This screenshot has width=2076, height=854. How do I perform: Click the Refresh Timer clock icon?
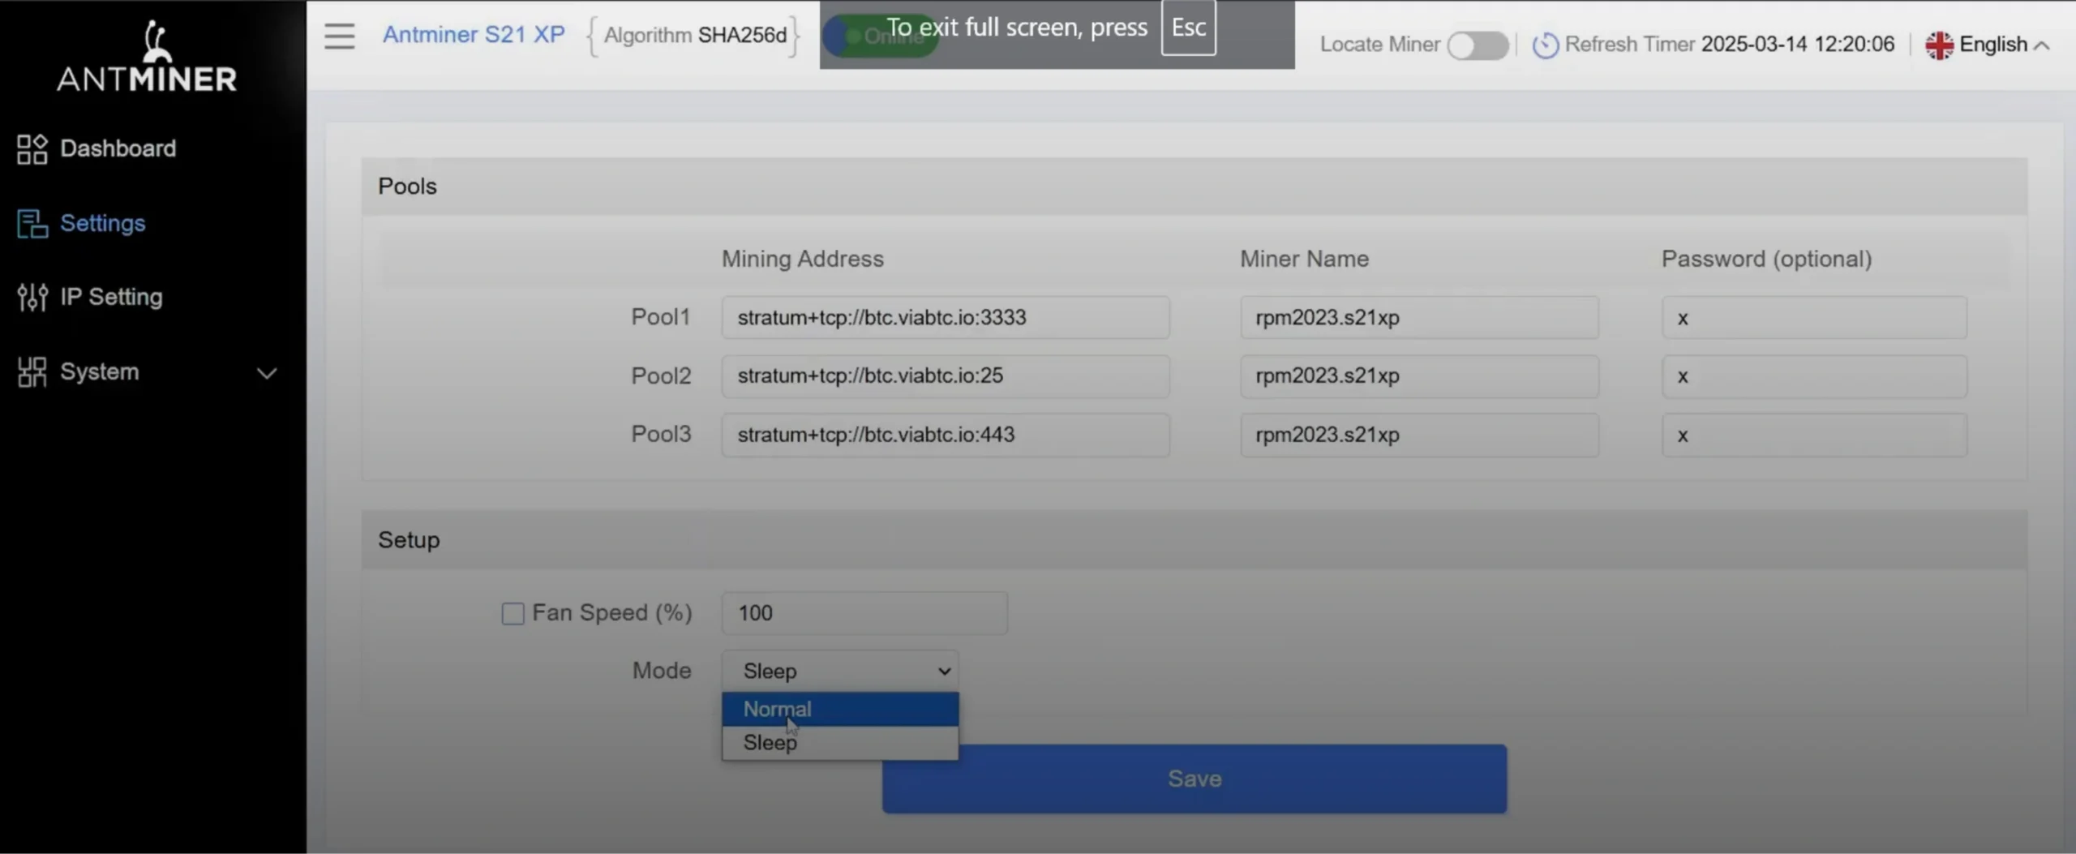click(1545, 45)
